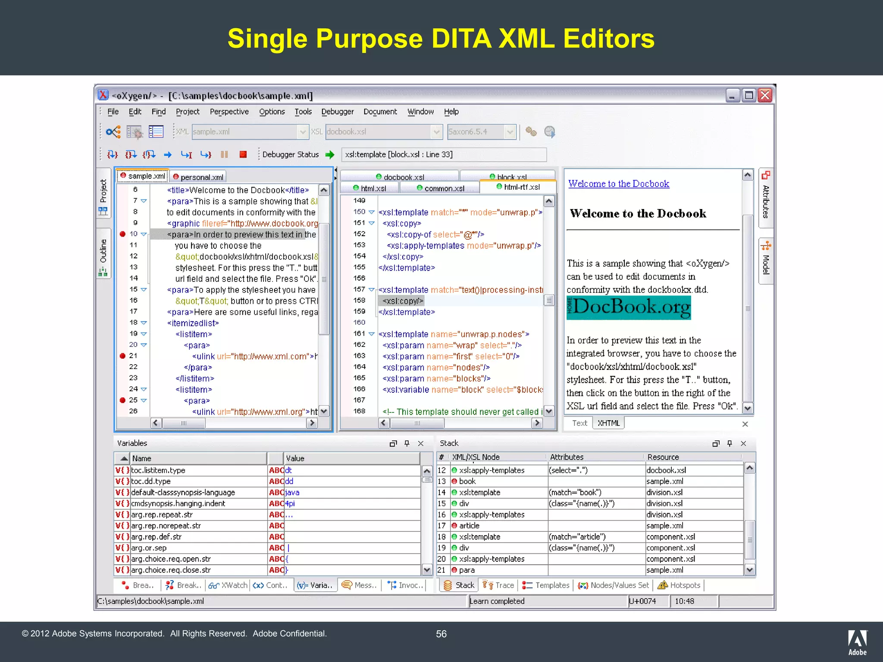883x662 pixels.
Task: Click the editor layout icon with lines
Action: click(x=156, y=131)
